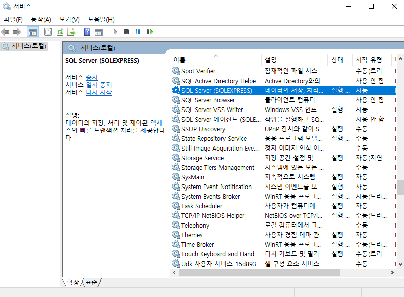Click the vertical scrollbar down arrow
This screenshot has width=404, height=297.
tap(400, 264)
